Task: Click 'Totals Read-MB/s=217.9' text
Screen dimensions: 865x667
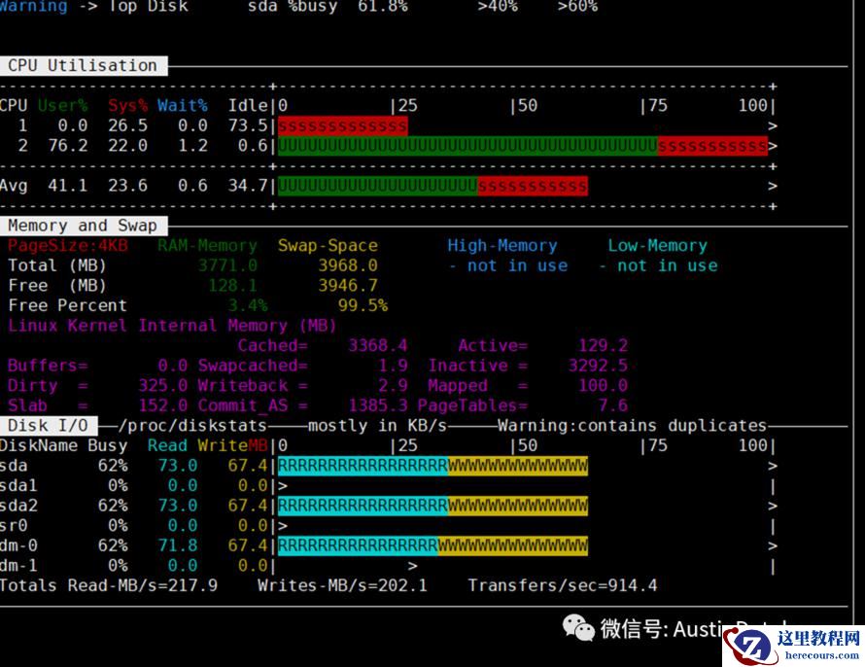Action: (x=109, y=585)
